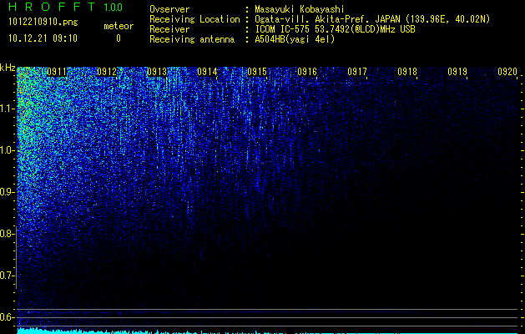
Task: Click the kHz axis unit label
Action: pos(8,68)
